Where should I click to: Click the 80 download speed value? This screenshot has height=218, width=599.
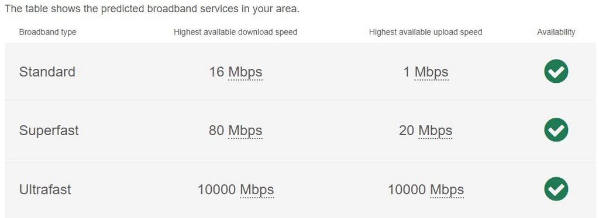(x=216, y=131)
